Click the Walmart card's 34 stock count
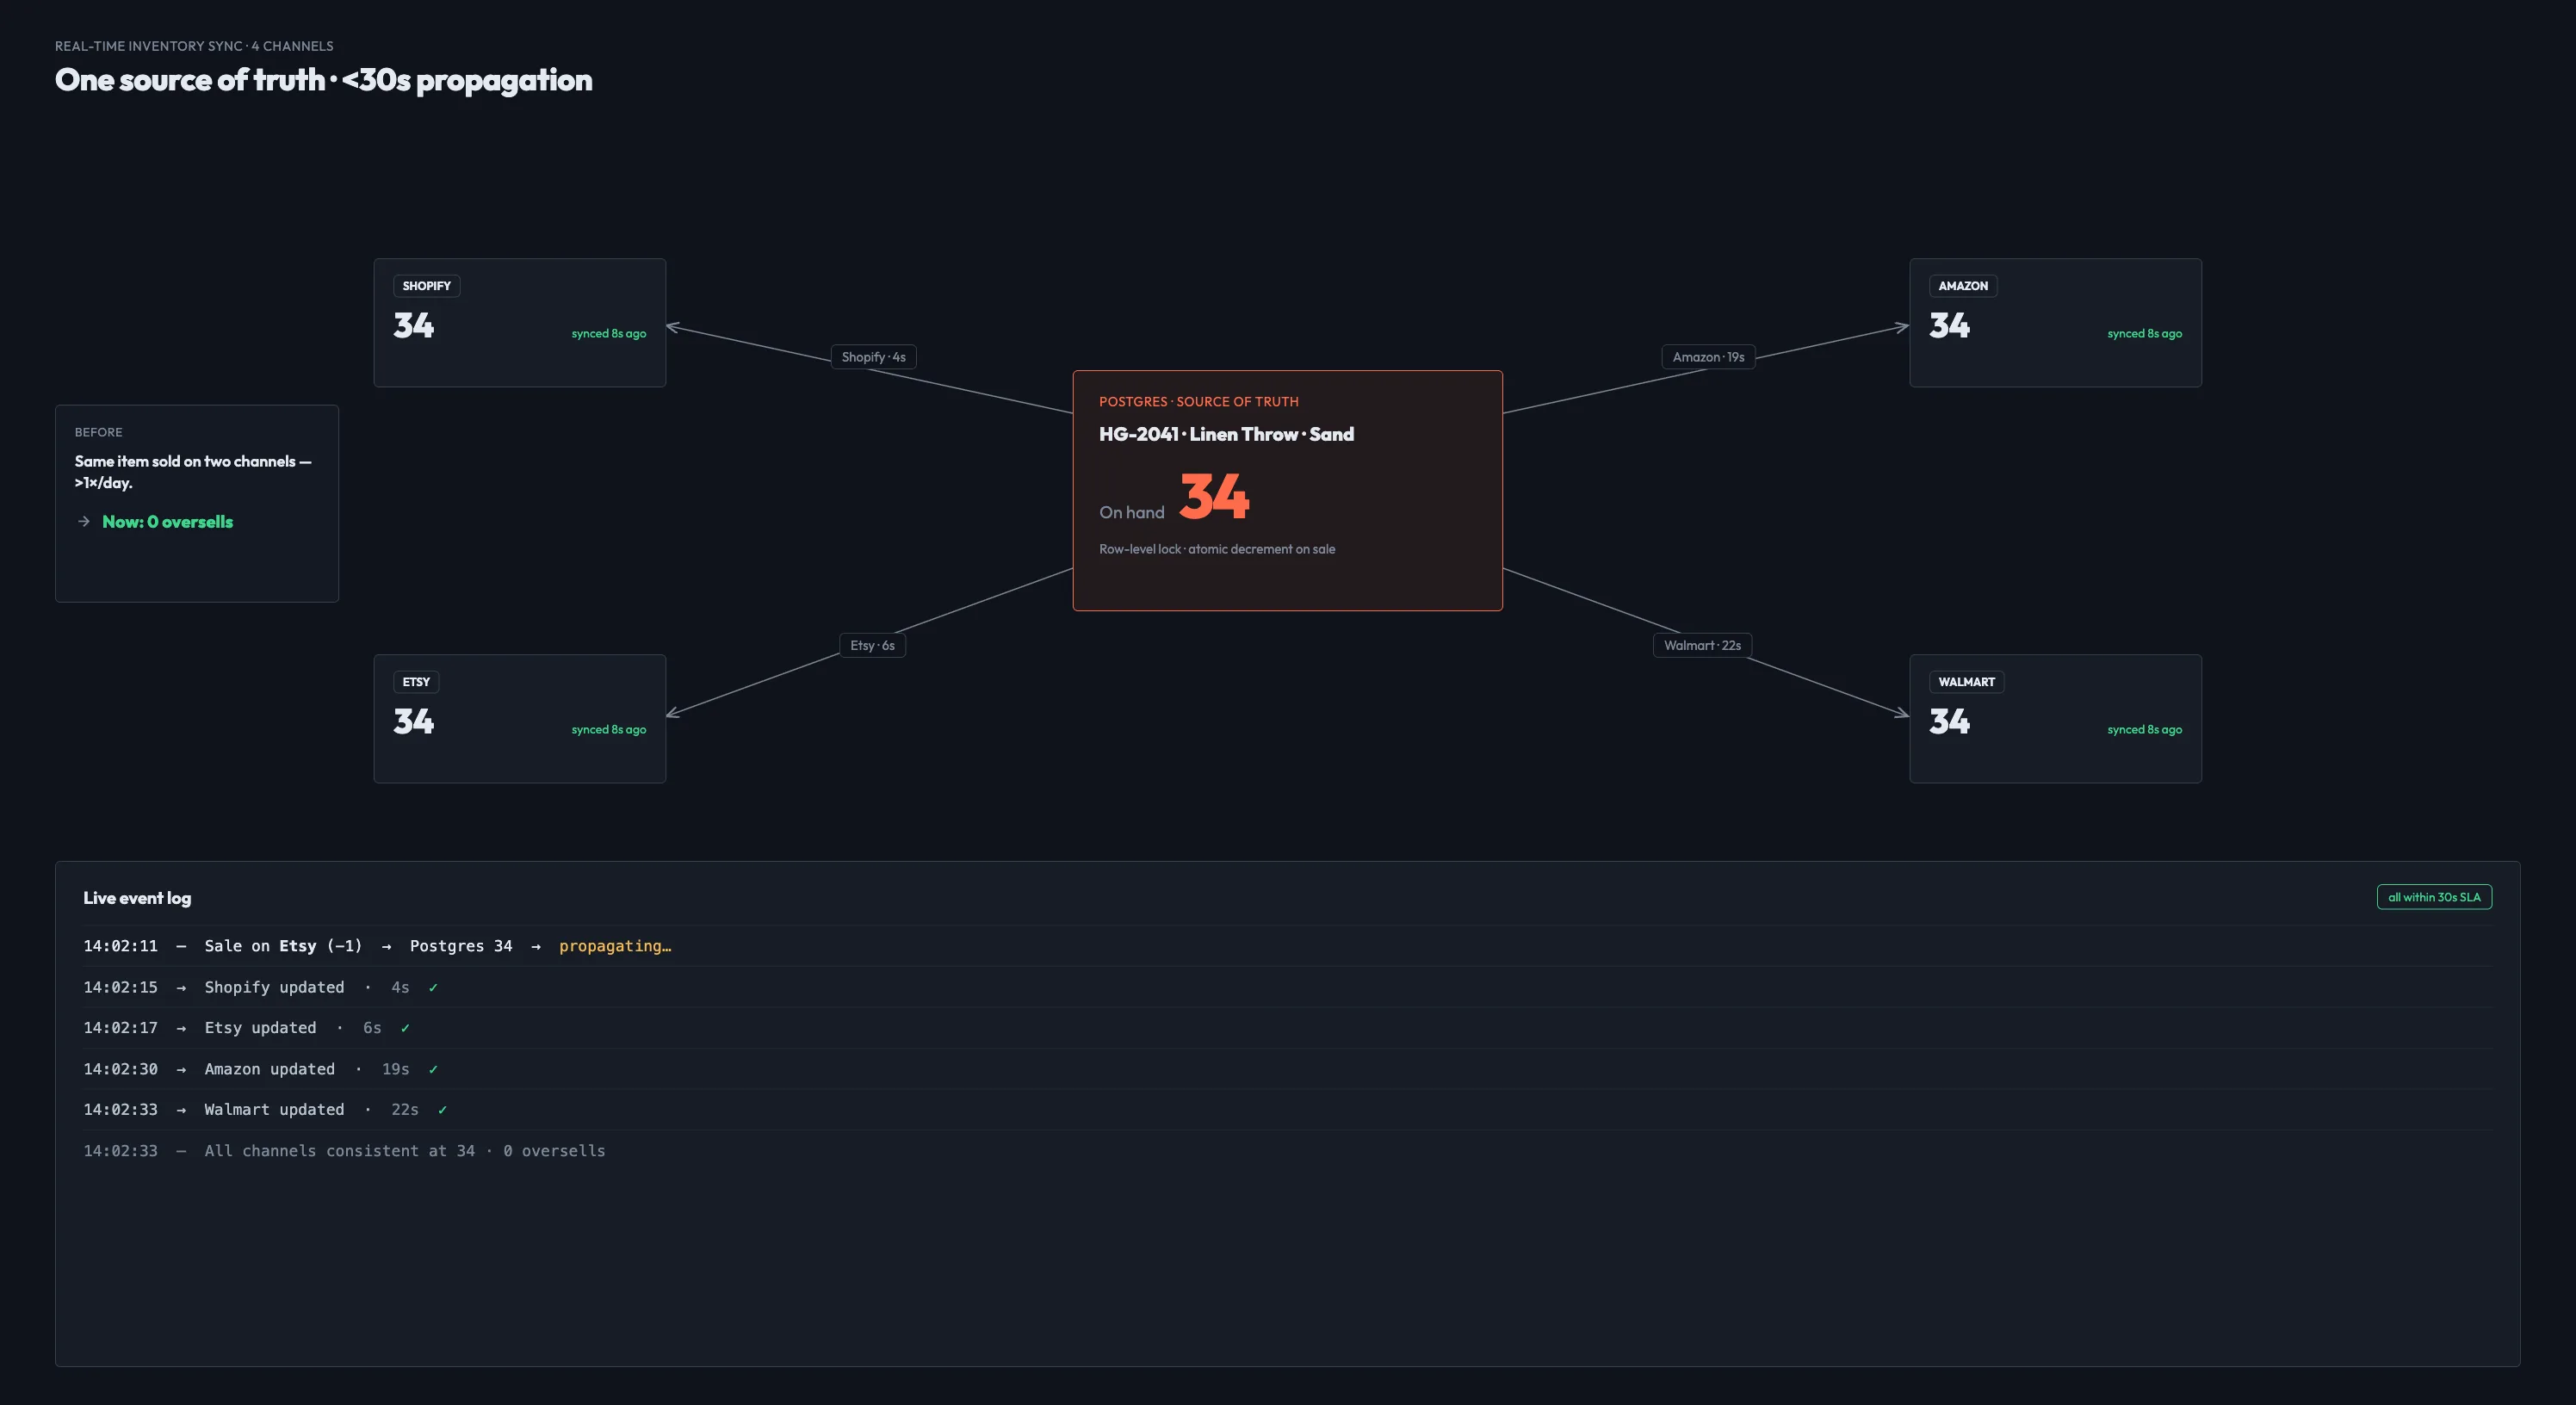 click(1949, 721)
